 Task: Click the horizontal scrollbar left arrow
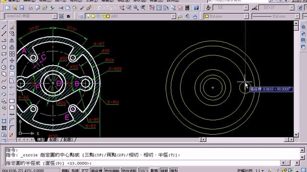(203, 140)
